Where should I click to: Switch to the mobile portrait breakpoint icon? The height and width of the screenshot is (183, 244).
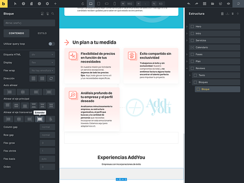coord(114,4)
